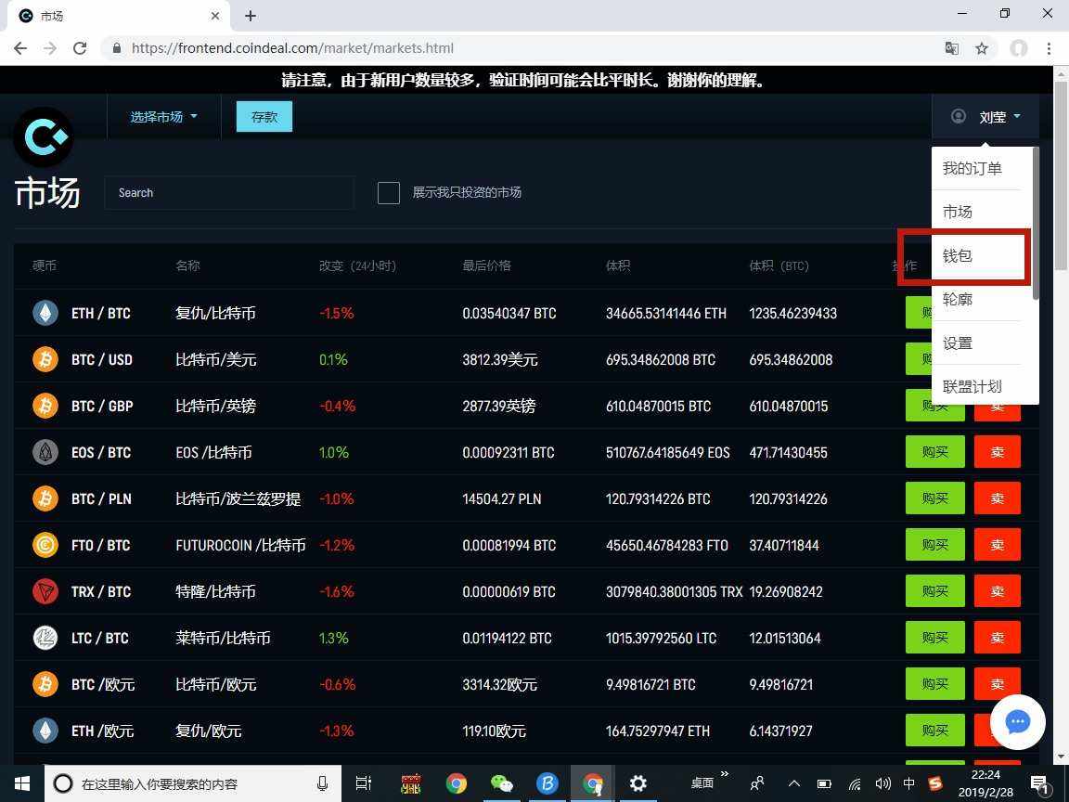Click the market Search field
The height and width of the screenshot is (802, 1069).
click(x=229, y=193)
